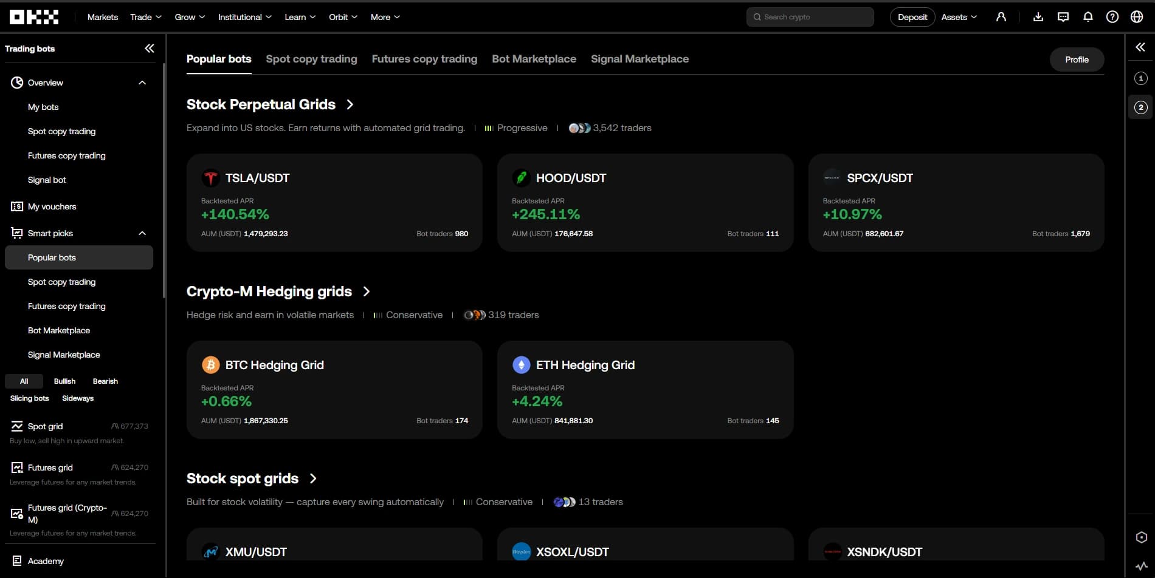Image resolution: width=1155 pixels, height=578 pixels.
Task: Click the Spot grid icon
Action: tap(17, 426)
